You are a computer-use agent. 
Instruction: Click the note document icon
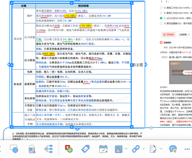153,149
